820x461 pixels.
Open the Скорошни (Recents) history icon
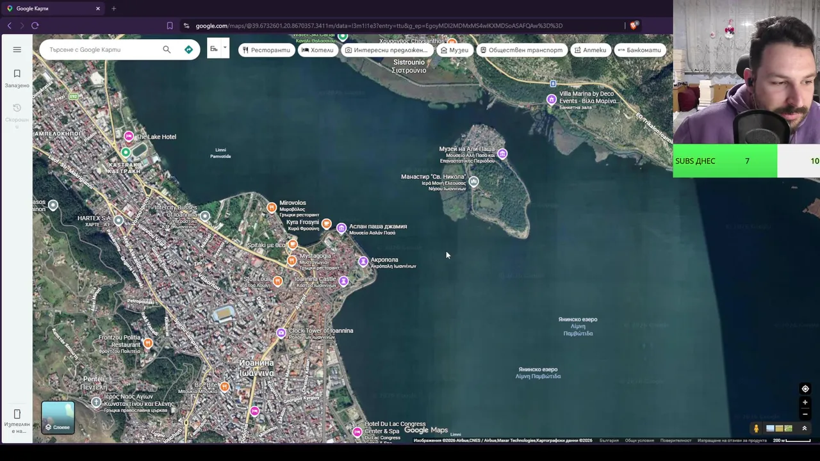pyautogui.click(x=17, y=108)
